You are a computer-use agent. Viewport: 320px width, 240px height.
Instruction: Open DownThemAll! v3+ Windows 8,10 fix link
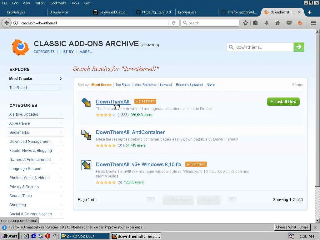click(x=138, y=164)
